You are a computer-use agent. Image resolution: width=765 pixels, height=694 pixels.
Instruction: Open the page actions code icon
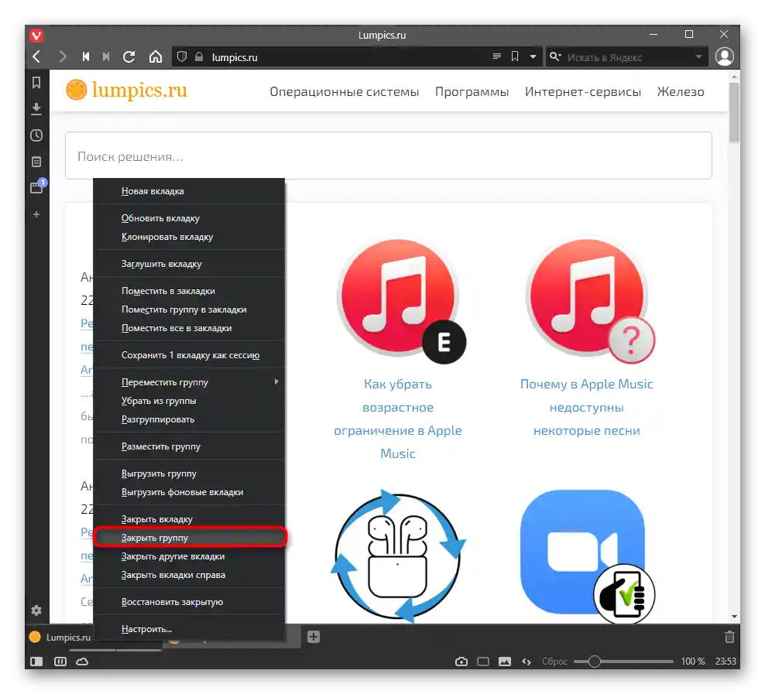pyautogui.click(x=527, y=662)
